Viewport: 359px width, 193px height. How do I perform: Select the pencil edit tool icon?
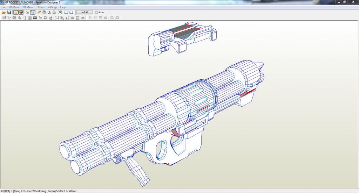pyautogui.click(x=39, y=12)
